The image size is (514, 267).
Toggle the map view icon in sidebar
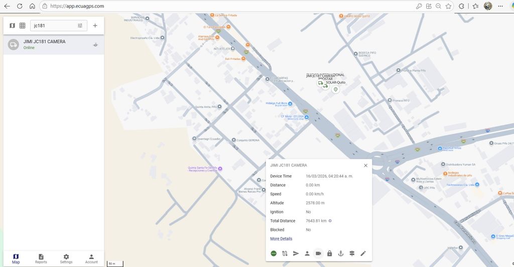point(13,26)
